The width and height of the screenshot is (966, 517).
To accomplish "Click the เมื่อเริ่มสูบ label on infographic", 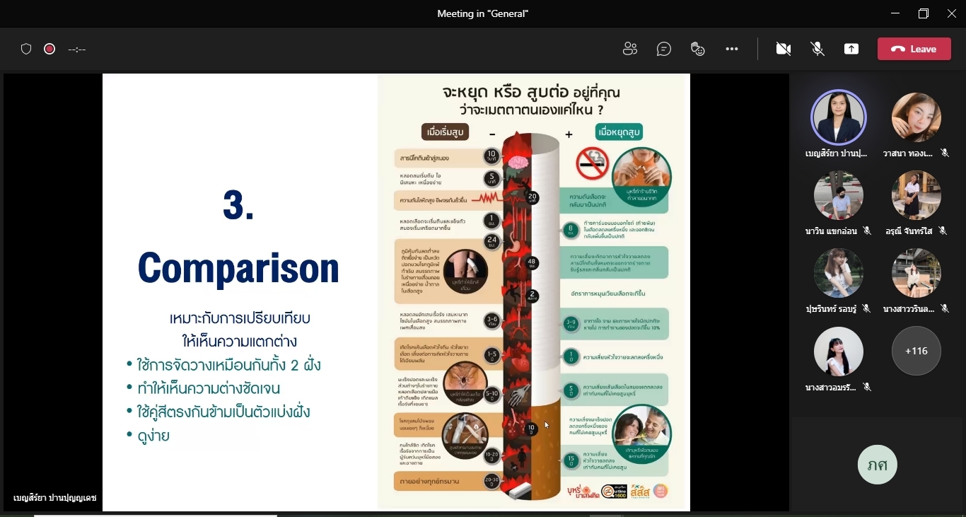I will click(x=445, y=132).
